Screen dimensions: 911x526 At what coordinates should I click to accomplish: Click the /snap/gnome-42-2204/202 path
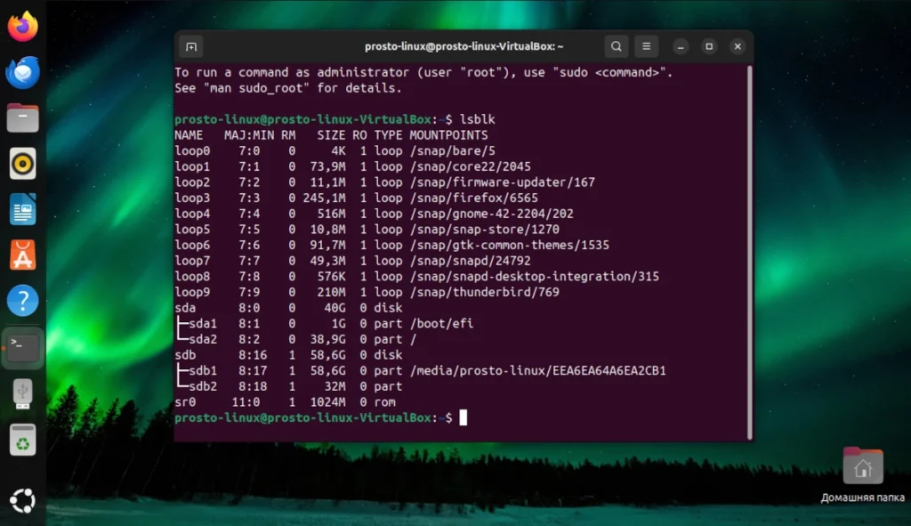pyautogui.click(x=491, y=214)
